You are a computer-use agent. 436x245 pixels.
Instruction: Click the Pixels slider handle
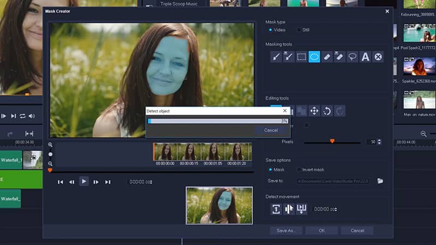tap(332, 141)
